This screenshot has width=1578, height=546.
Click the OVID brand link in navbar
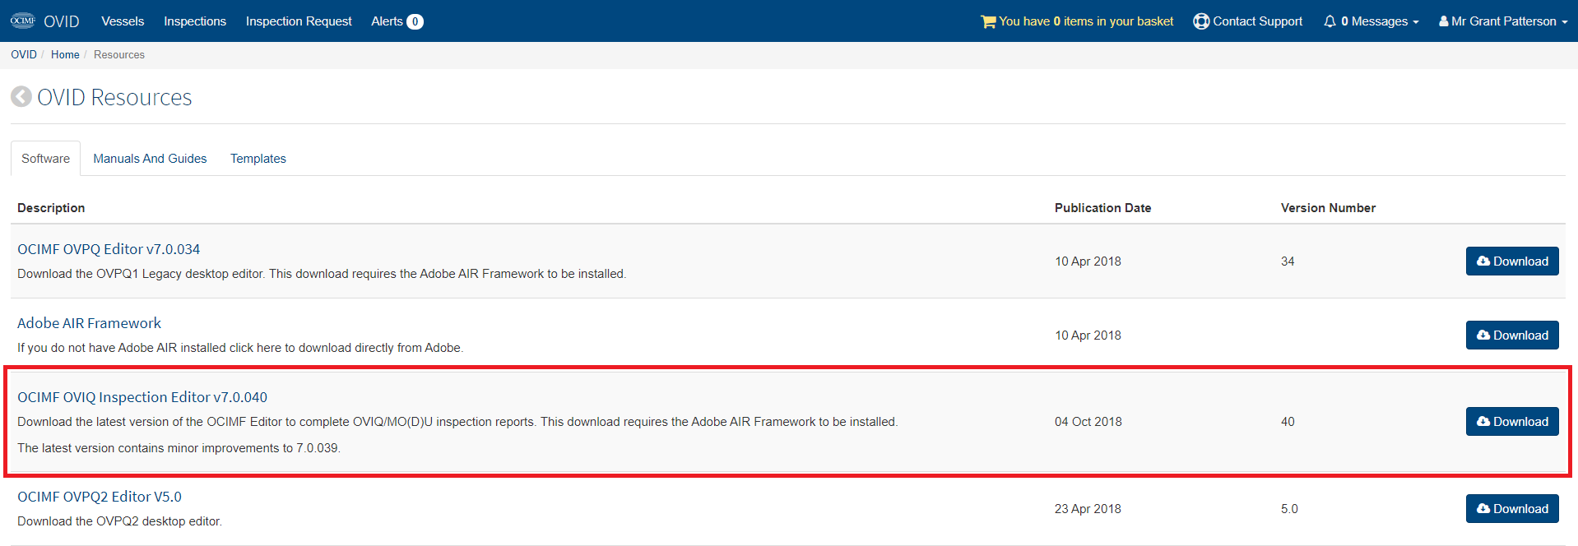(x=62, y=21)
